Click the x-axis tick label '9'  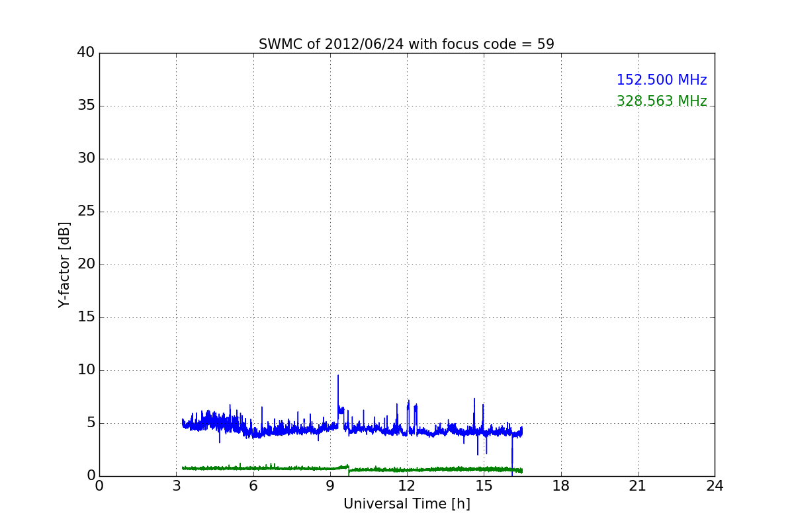tap(330, 486)
